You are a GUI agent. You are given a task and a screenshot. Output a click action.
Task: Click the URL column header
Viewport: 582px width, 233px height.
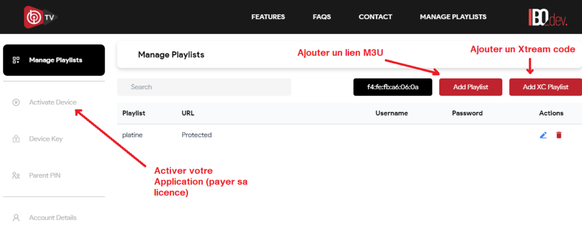coord(188,113)
